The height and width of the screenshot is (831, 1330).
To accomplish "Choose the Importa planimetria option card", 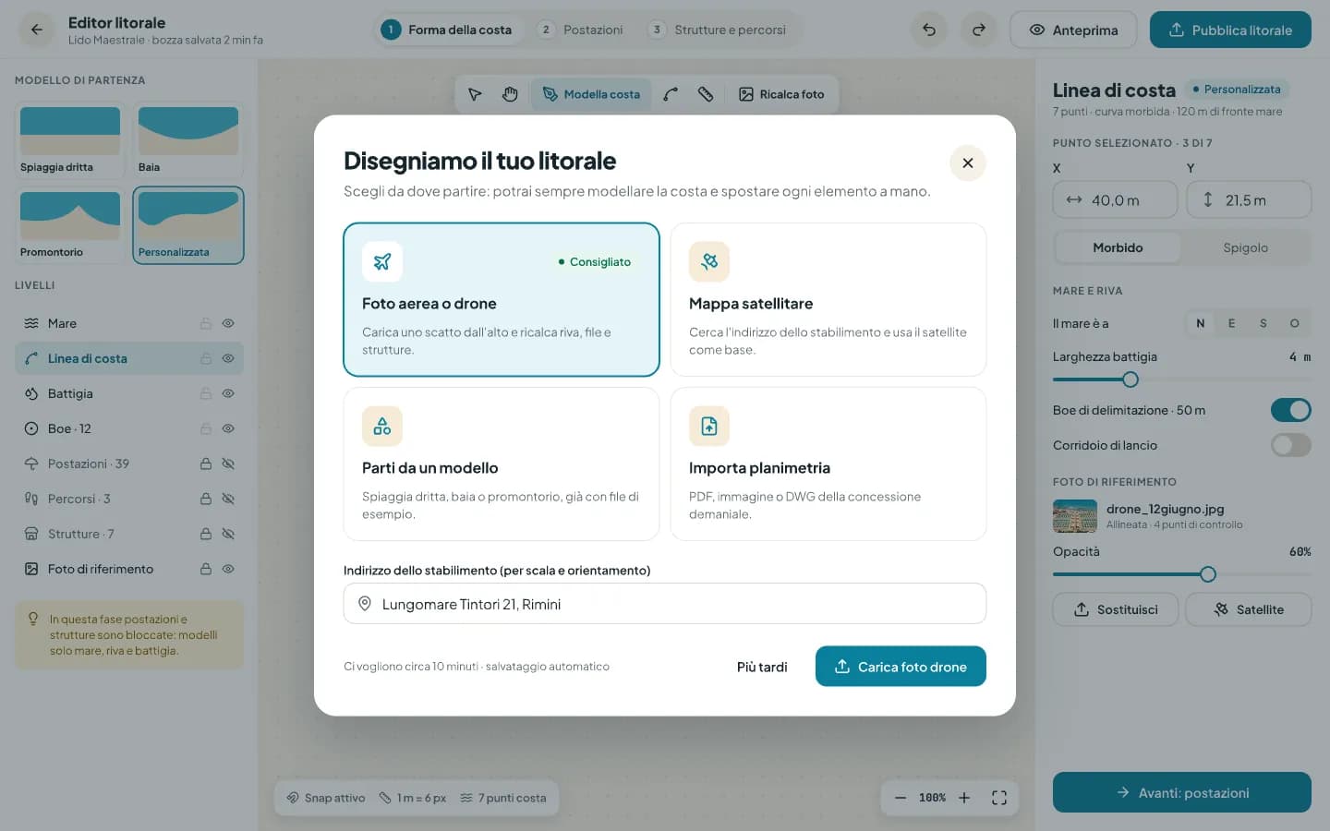I will (828, 464).
